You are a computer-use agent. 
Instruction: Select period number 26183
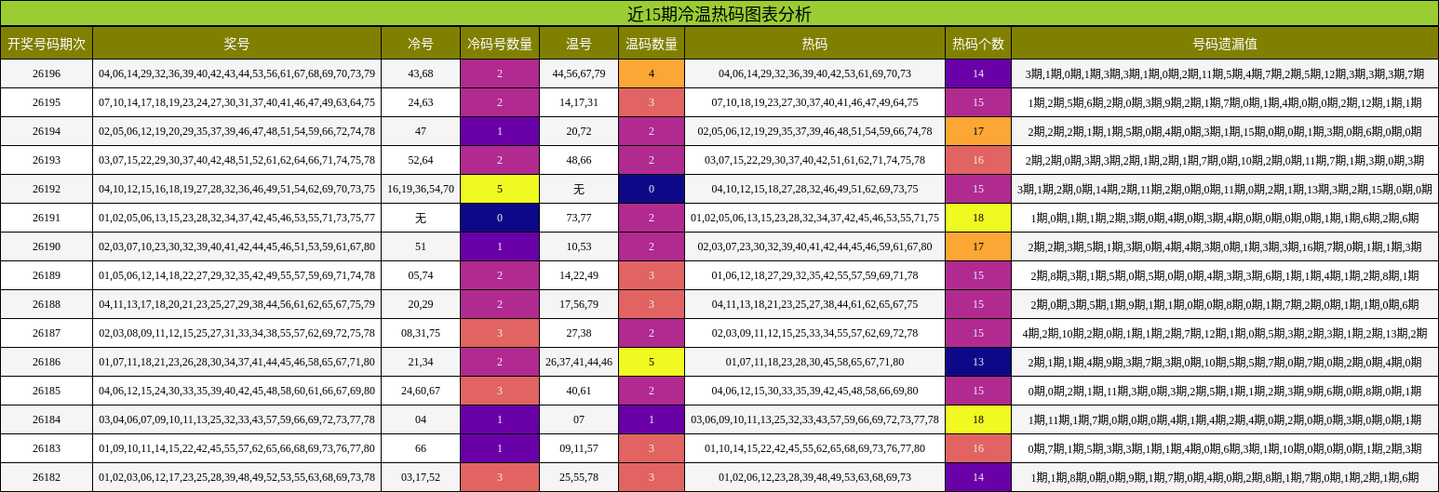click(x=47, y=448)
